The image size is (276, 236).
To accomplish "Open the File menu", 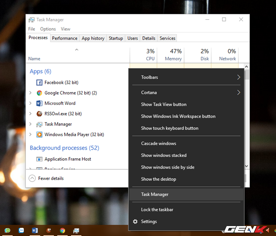I will click(31, 29).
